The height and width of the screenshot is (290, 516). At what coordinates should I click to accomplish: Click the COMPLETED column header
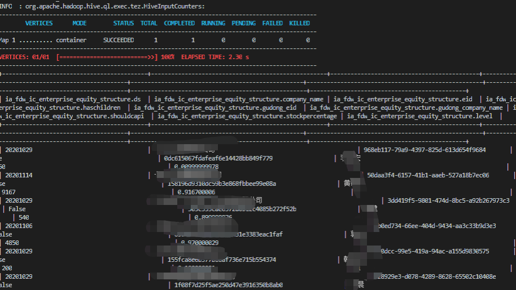click(180, 23)
